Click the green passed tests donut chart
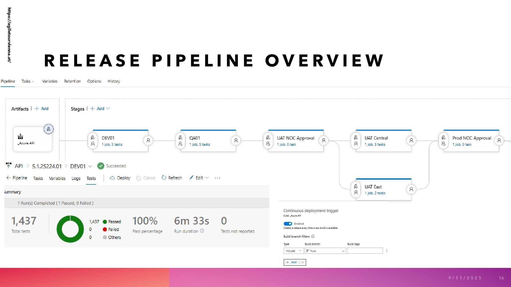The height and width of the screenshot is (287, 511). coord(60,229)
